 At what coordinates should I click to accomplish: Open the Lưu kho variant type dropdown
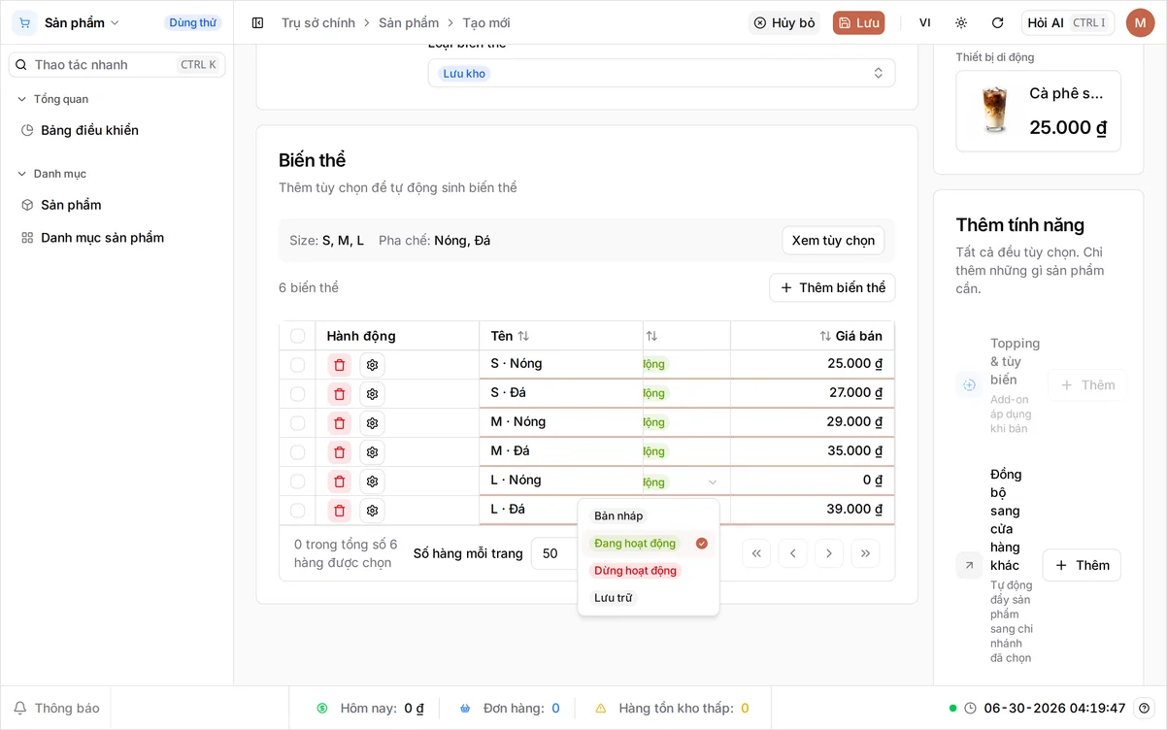(x=661, y=73)
